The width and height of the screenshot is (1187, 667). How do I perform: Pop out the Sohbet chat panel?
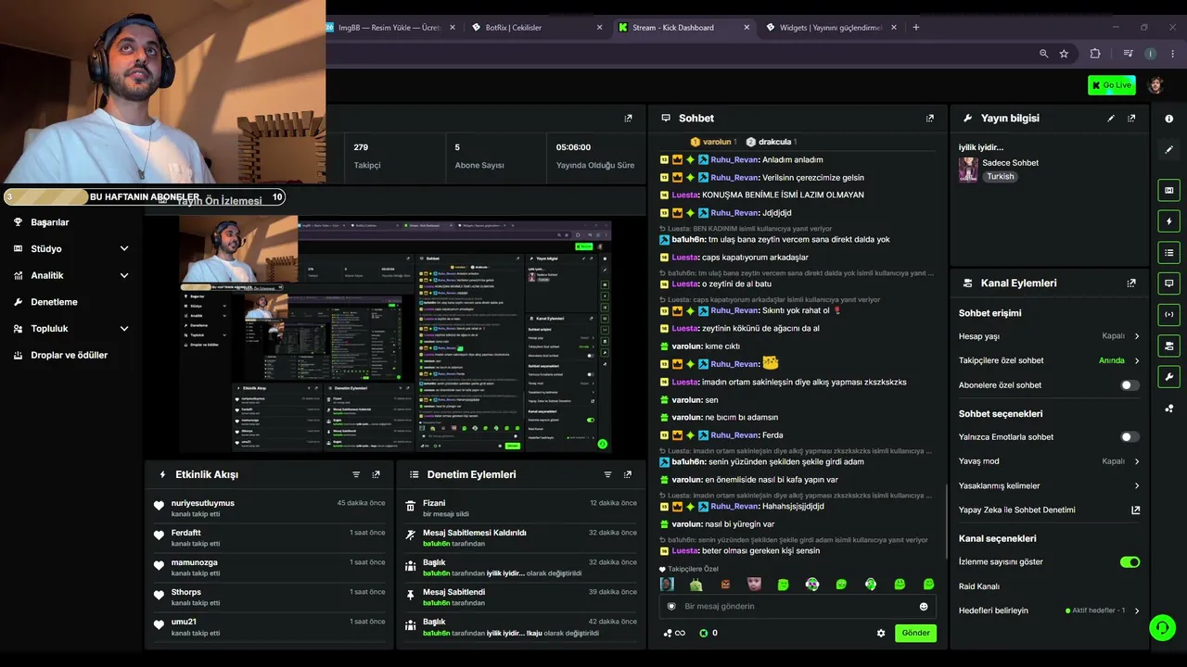tap(930, 119)
